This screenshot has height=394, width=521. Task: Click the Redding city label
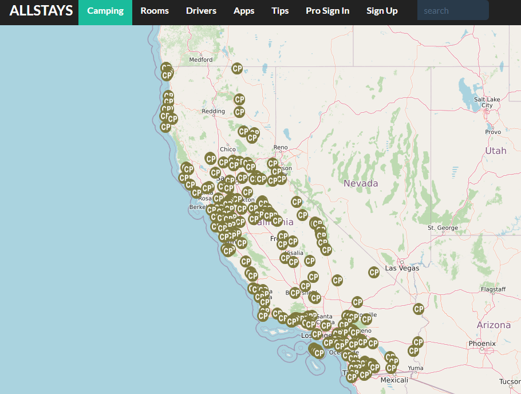click(x=214, y=111)
